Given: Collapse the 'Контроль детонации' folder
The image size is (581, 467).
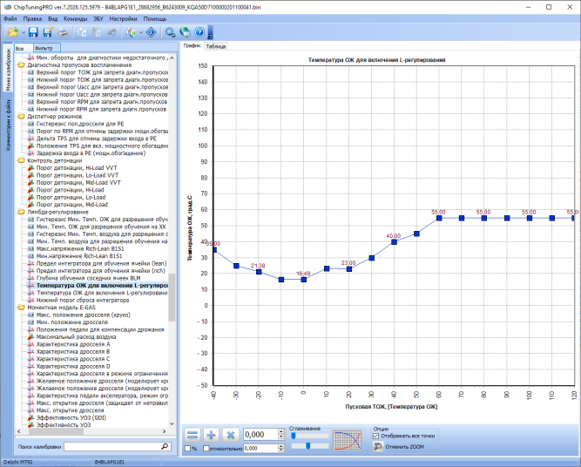Looking at the screenshot, I should coord(21,160).
